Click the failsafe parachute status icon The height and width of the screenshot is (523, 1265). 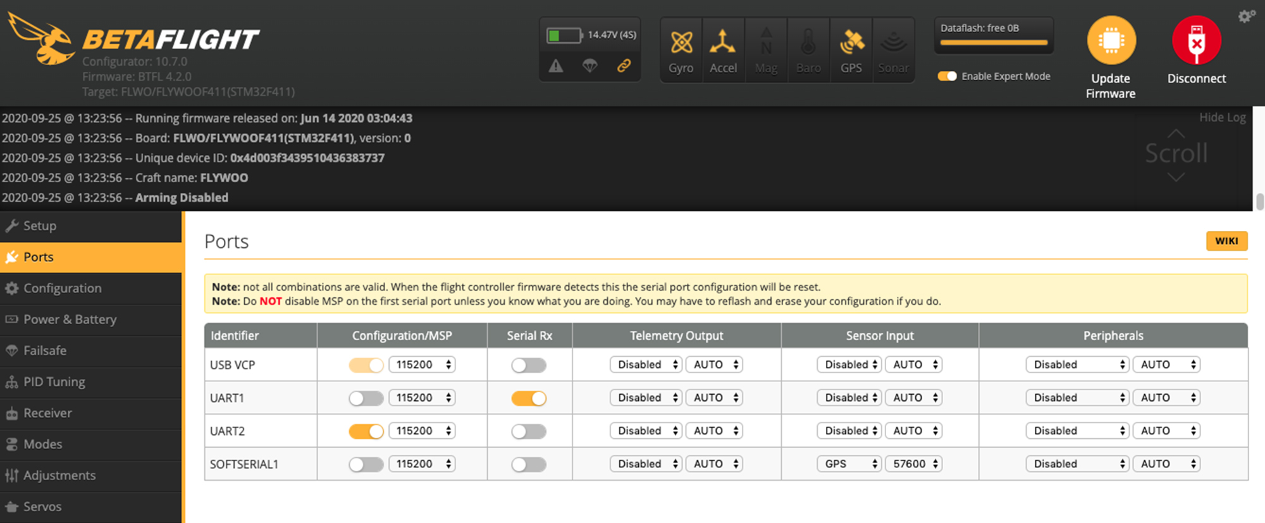point(590,66)
